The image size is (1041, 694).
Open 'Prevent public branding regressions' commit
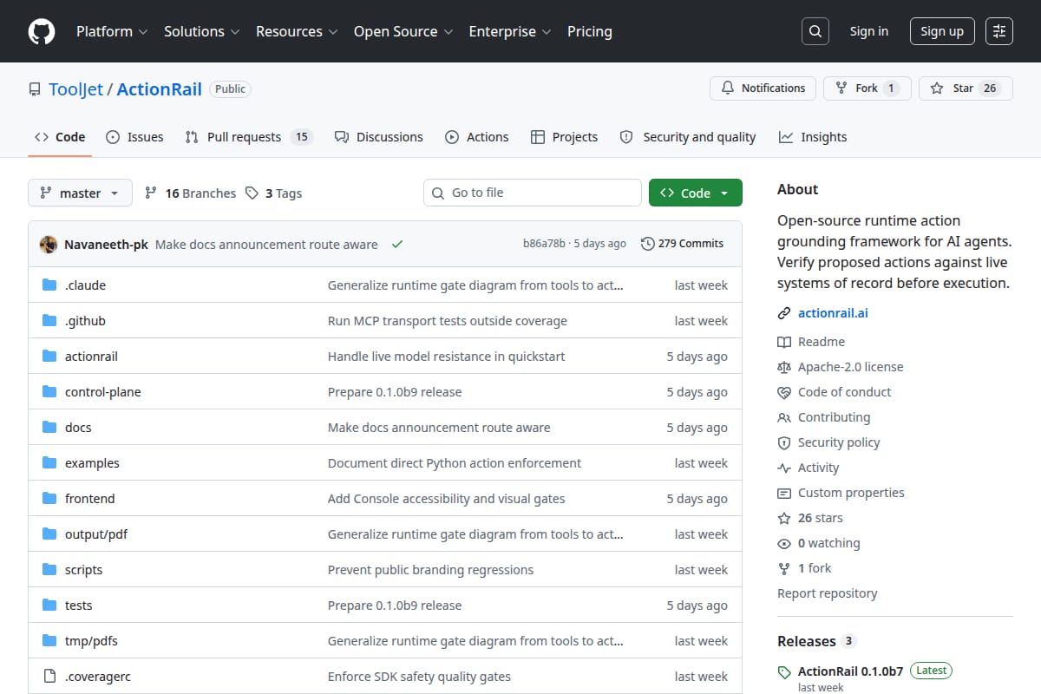[x=430, y=570]
